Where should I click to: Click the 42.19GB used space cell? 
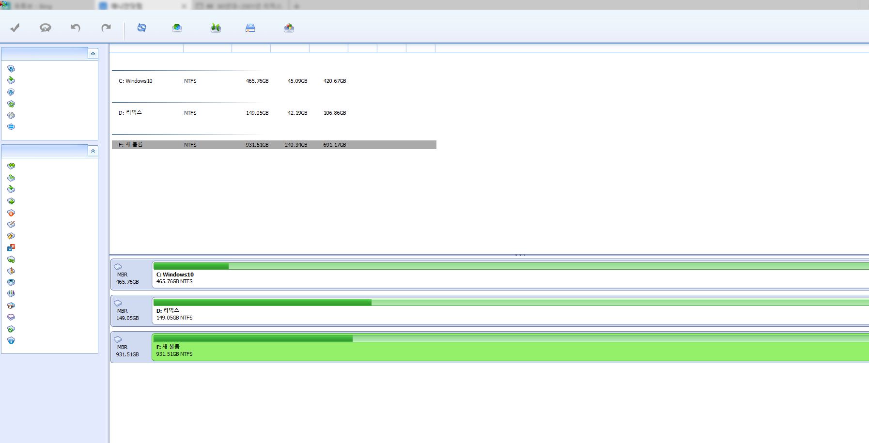tap(297, 113)
